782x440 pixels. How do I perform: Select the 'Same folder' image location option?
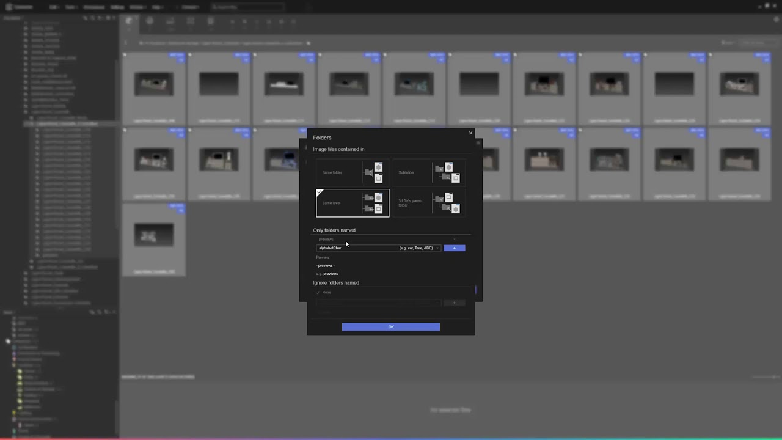pyautogui.click(x=353, y=172)
